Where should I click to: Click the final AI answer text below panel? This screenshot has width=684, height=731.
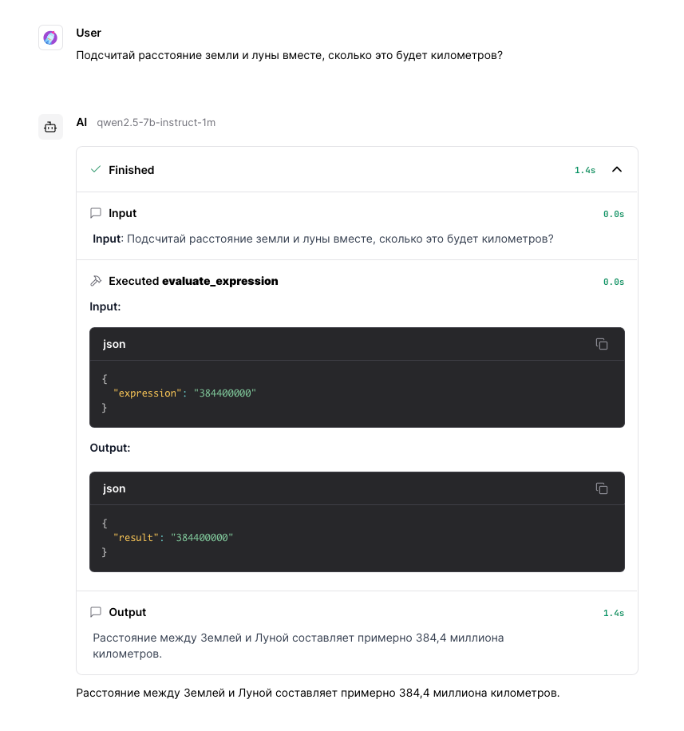point(318,693)
